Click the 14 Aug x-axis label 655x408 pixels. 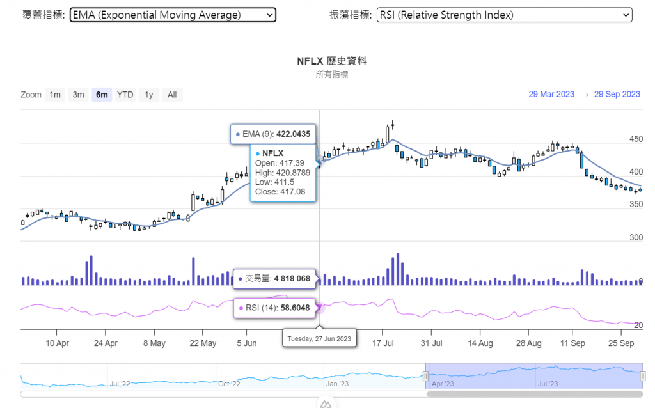coord(480,343)
